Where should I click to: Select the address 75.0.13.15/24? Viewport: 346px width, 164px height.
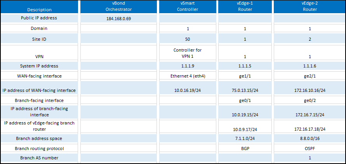(245, 90)
